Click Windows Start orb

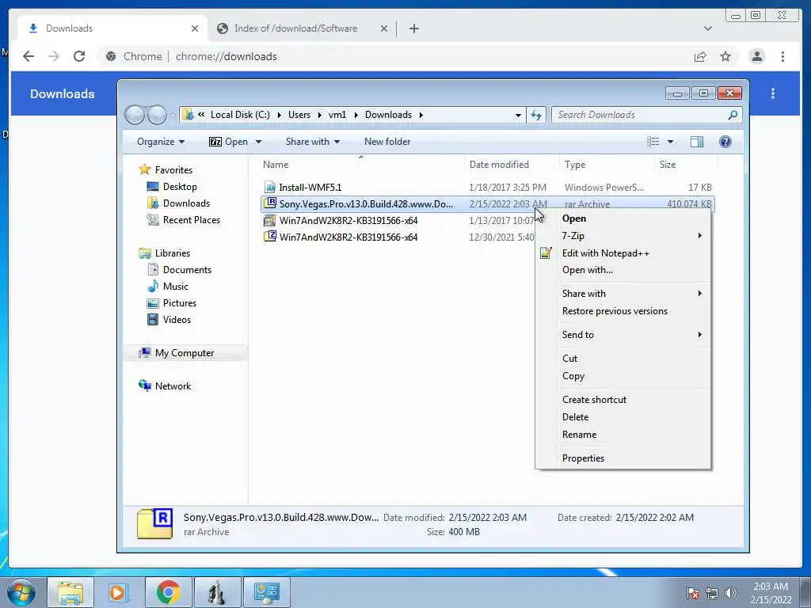[21, 592]
